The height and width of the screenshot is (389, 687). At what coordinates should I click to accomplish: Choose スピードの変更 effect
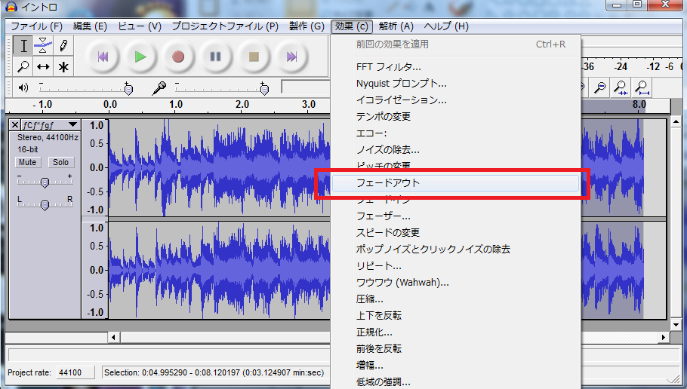coord(456,233)
